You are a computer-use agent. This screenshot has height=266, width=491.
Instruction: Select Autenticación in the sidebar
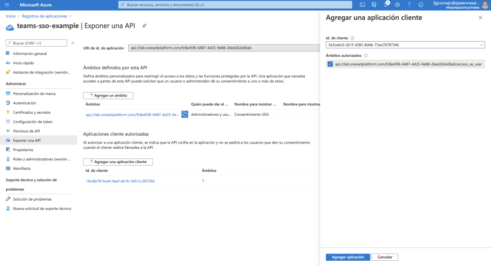pos(24,103)
